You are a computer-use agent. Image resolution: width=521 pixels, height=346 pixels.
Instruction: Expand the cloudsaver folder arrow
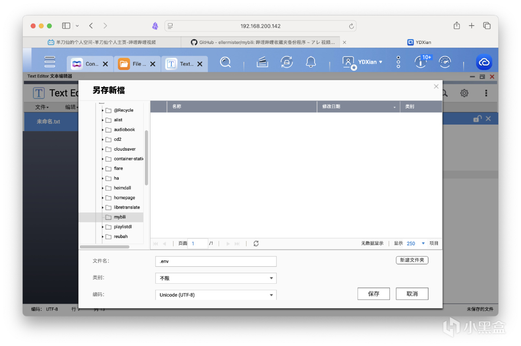point(103,149)
